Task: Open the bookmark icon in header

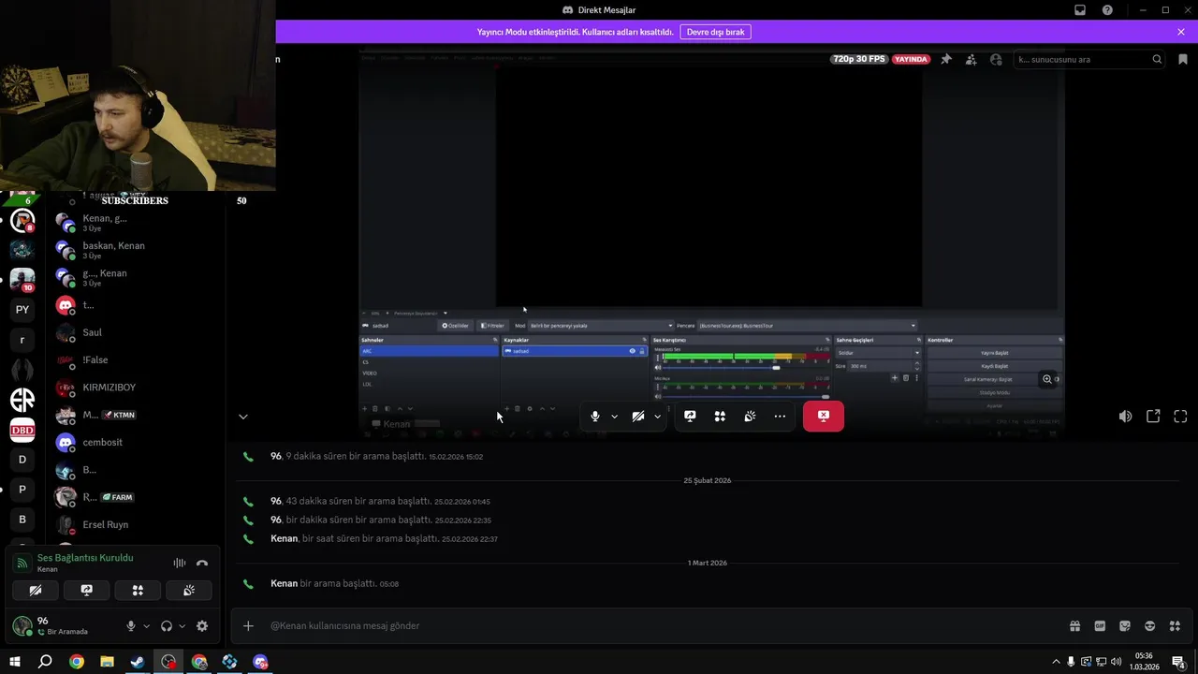Action: pos(1183,59)
